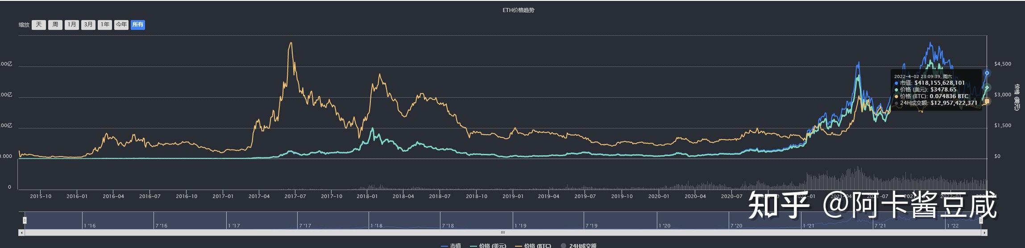This screenshot has height=248, width=1025.
Task: Click navigator marker 1 '18
Action: (376, 226)
